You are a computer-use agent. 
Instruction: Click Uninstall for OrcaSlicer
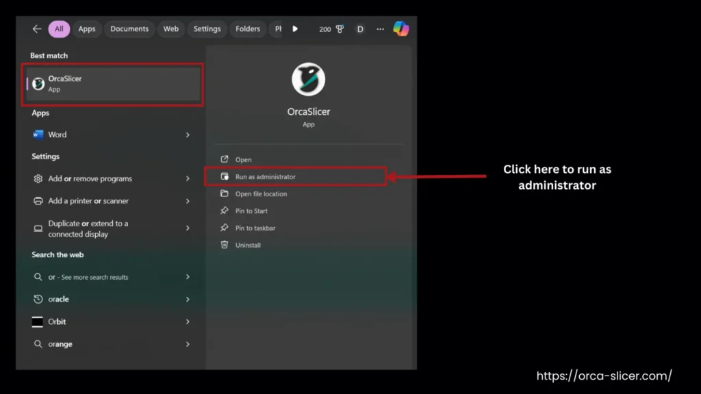pos(248,245)
